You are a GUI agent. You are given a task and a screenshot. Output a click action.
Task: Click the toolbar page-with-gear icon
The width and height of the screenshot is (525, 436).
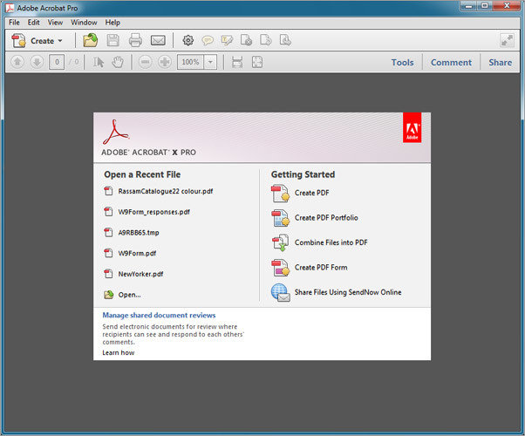pyautogui.click(x=247, y=40)
